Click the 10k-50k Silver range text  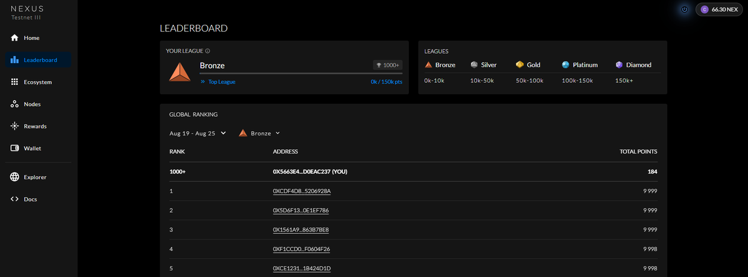(x=482, y=80)
